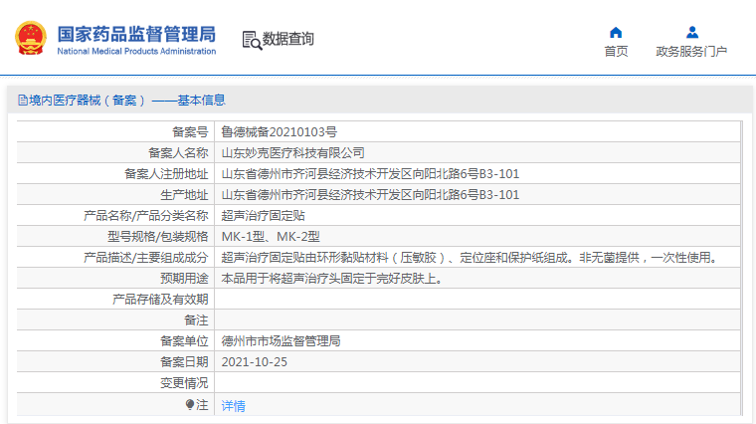This screenshot has height=424, width=756.
Task: Open the 详情 link in the 注 row
Action: [234, 406]
